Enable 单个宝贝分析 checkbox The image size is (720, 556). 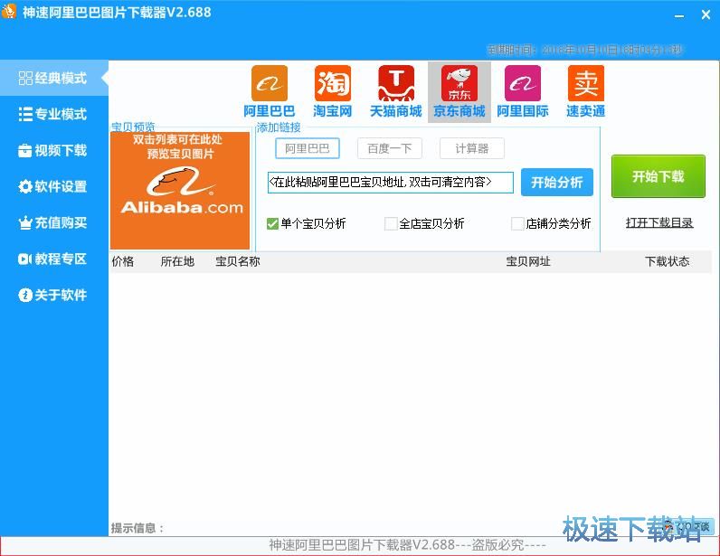pos(273,223)
